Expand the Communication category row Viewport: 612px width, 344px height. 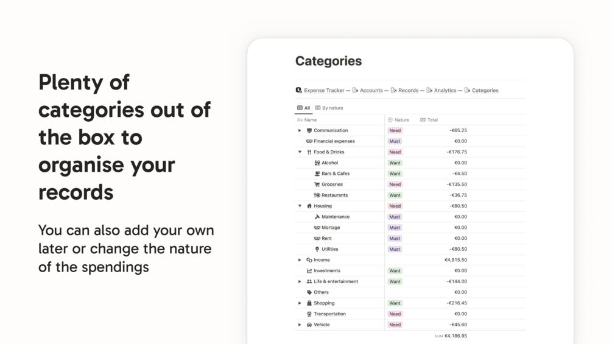(300, 130)
